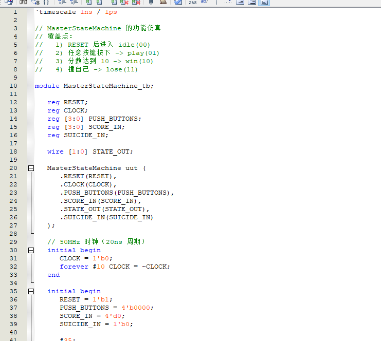Image resolution: width=381 pixels, height=341 pixels.
Task: Click '.SUICIDE_IN(SUICIDE_IN)' port connection
Action: click(x=106, y=217)
